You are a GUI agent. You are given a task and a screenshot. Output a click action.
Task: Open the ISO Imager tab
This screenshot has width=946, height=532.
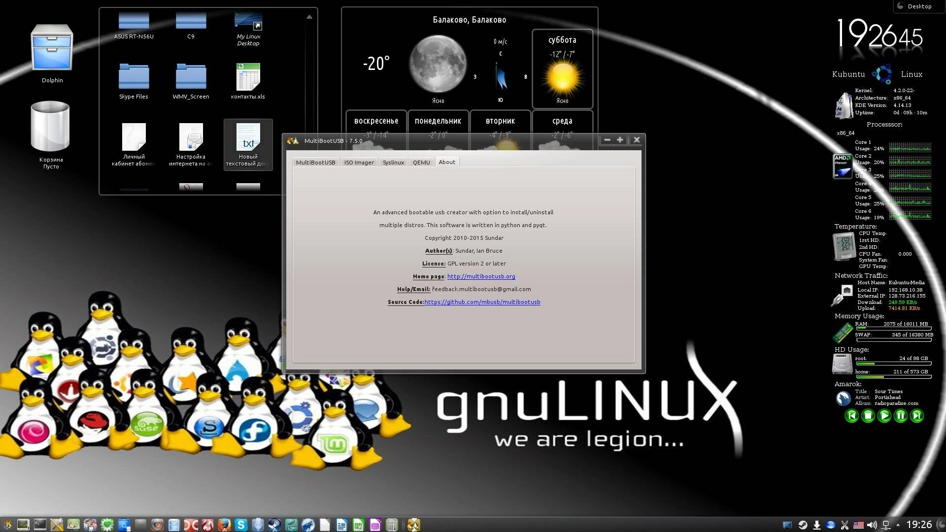coord(359,162)
